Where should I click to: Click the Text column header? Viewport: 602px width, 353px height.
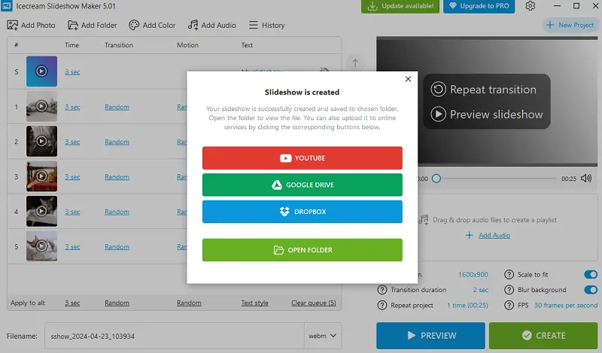247,45
